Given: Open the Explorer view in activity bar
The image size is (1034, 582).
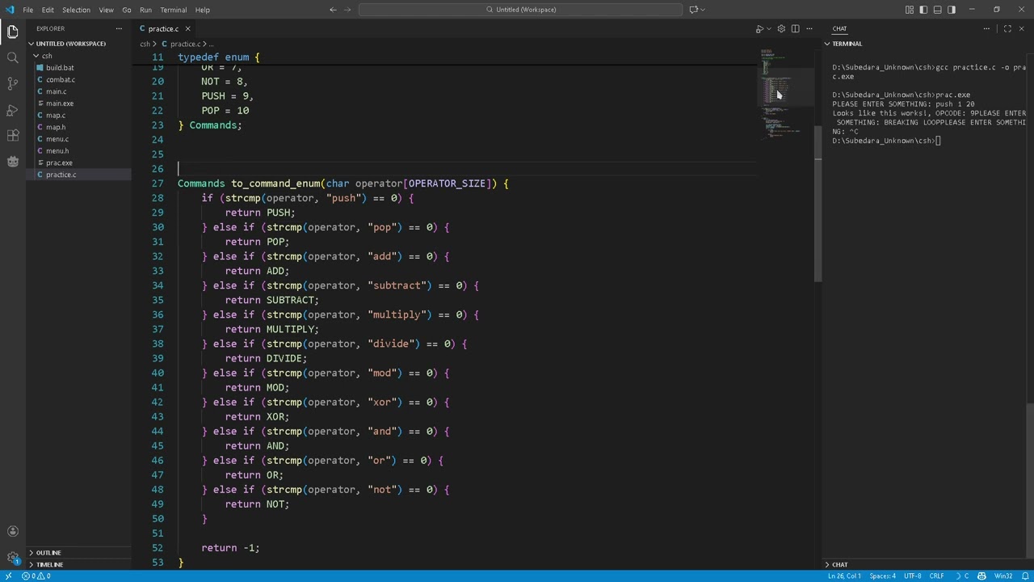Looking at the screenshot, I should (x=12, y=32).
